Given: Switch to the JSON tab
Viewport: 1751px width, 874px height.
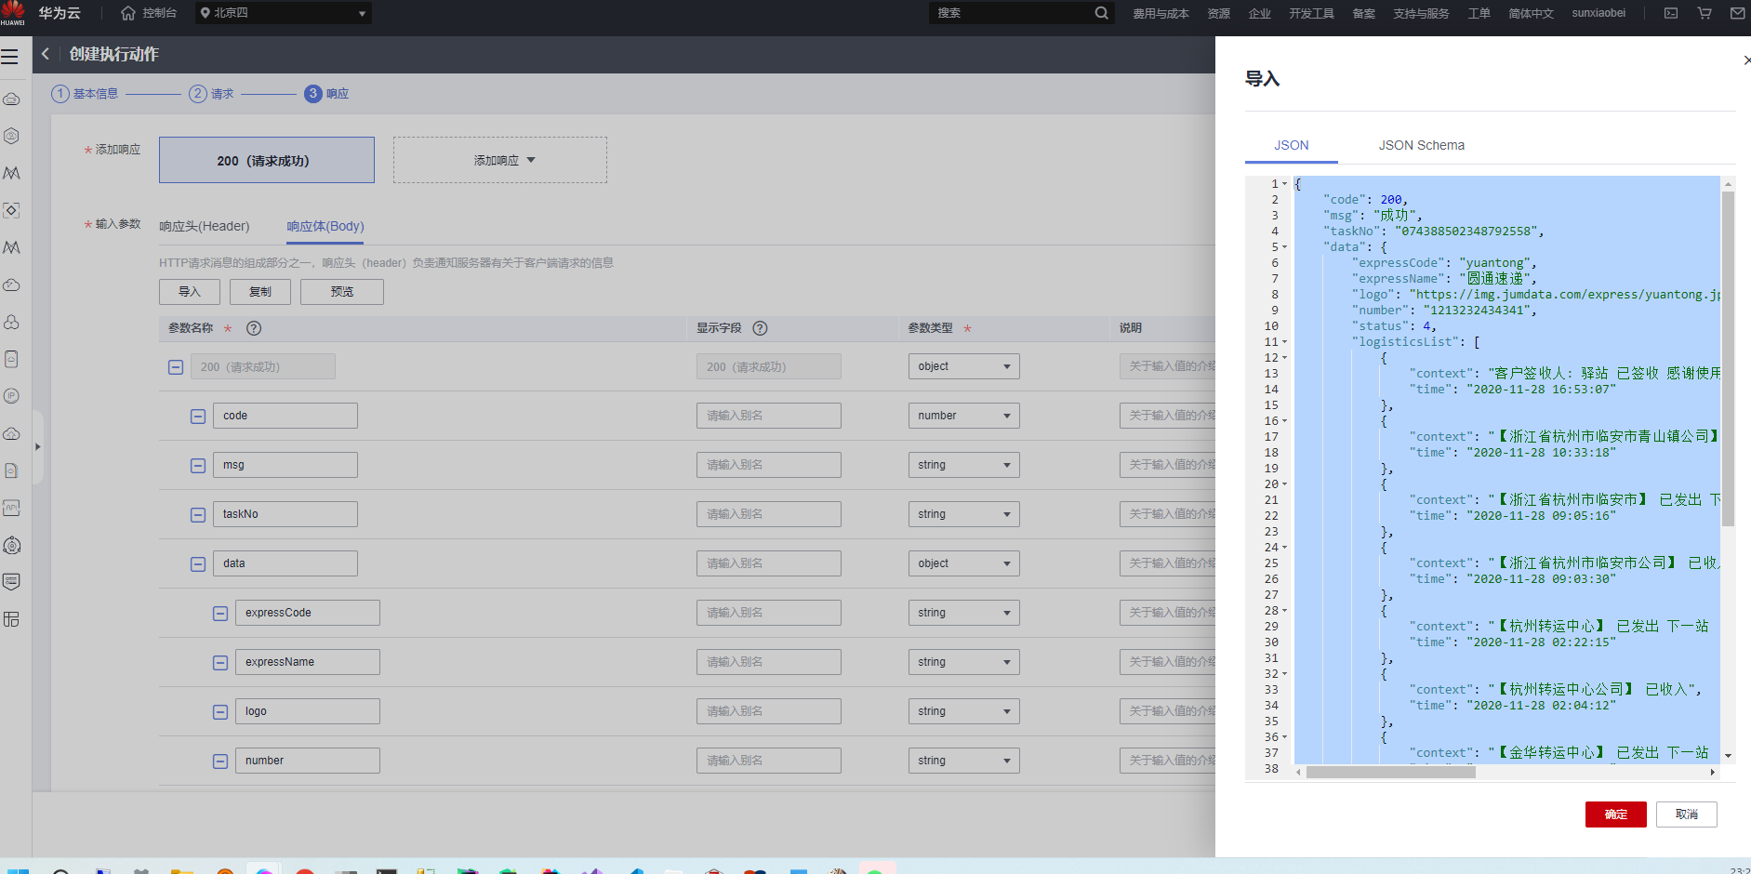Looking at the screenshot, I should coord(1292,145).
